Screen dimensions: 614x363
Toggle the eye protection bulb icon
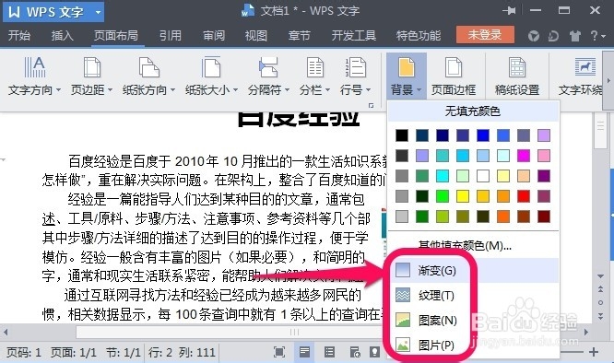(374, 352)
